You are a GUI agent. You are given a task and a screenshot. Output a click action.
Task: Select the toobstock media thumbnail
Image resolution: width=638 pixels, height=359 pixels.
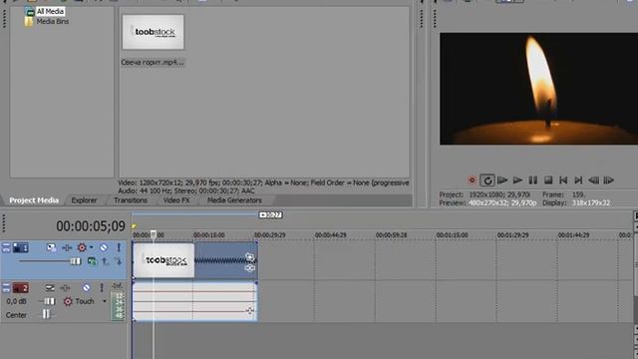153,32
